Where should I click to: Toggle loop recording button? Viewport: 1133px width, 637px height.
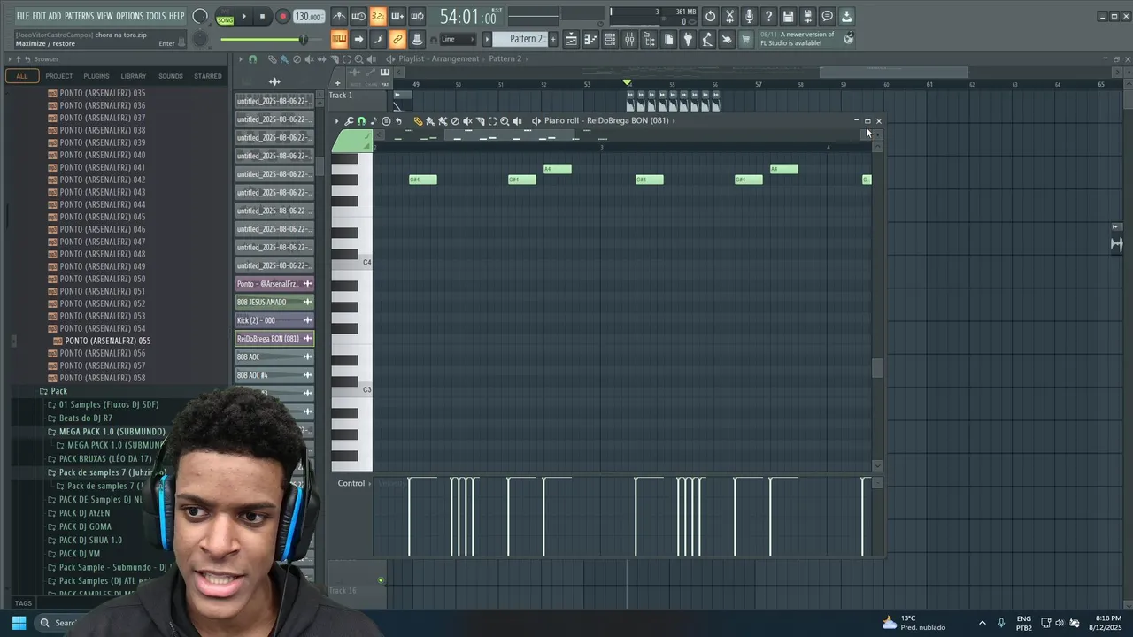[417, 16]
